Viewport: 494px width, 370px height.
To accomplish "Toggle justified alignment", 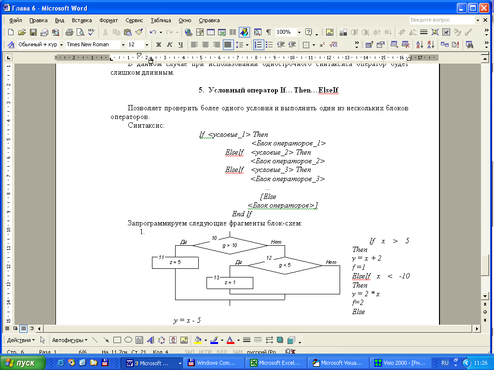I will [x=228, y=45].
